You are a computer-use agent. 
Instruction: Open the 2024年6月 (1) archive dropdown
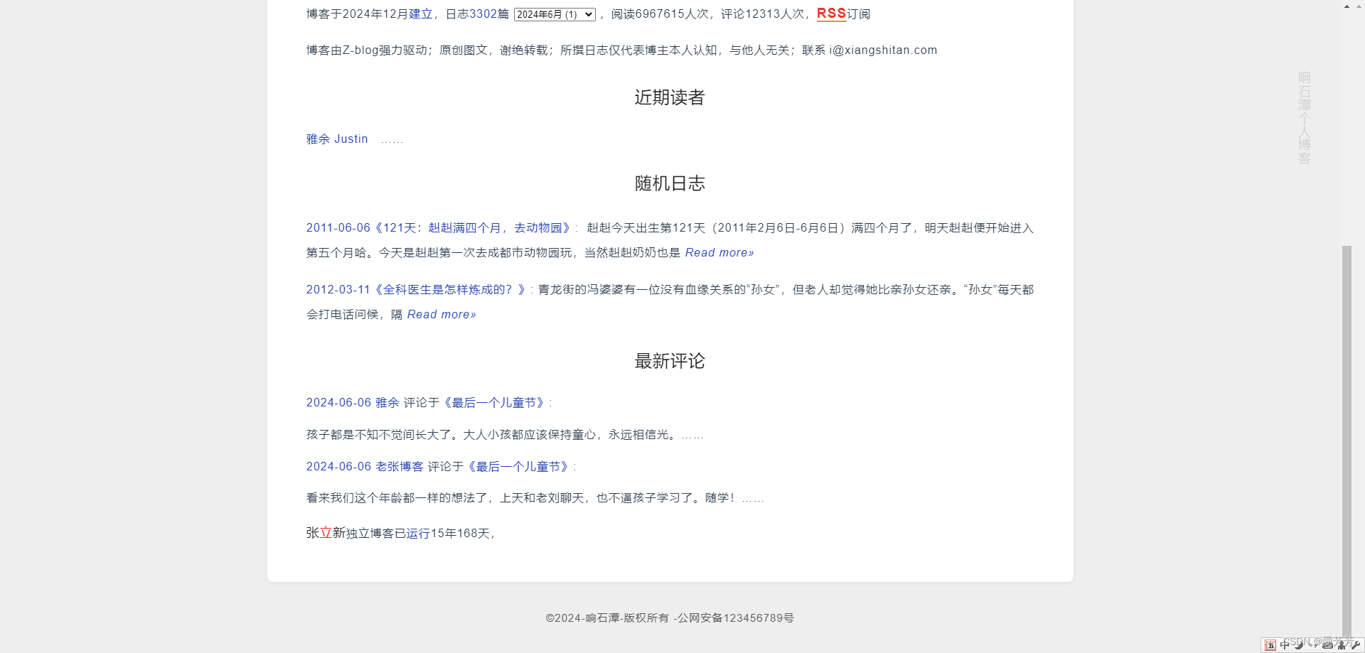click(555, 14)
